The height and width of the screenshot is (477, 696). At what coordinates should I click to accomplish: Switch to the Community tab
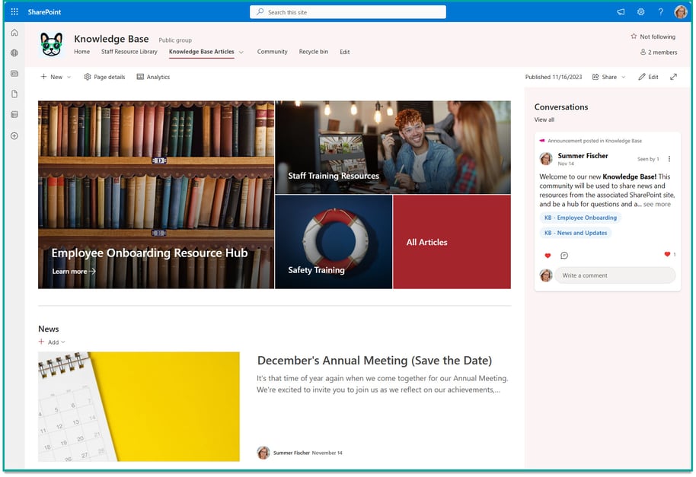pos(272,52)
